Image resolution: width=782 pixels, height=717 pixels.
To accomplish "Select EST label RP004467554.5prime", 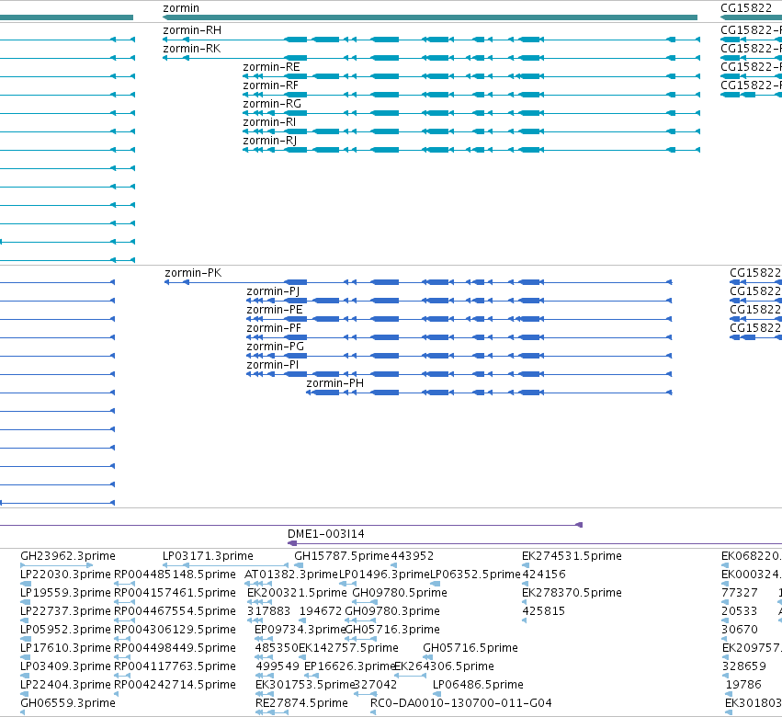I will coord(175,611).
